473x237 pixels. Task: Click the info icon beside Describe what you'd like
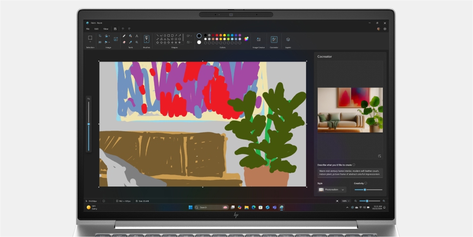tap(354, 165)
